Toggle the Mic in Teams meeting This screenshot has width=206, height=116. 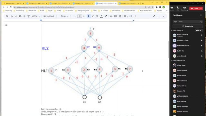[178, 8]
